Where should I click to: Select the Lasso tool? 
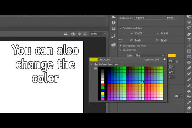tap(189, 28)
